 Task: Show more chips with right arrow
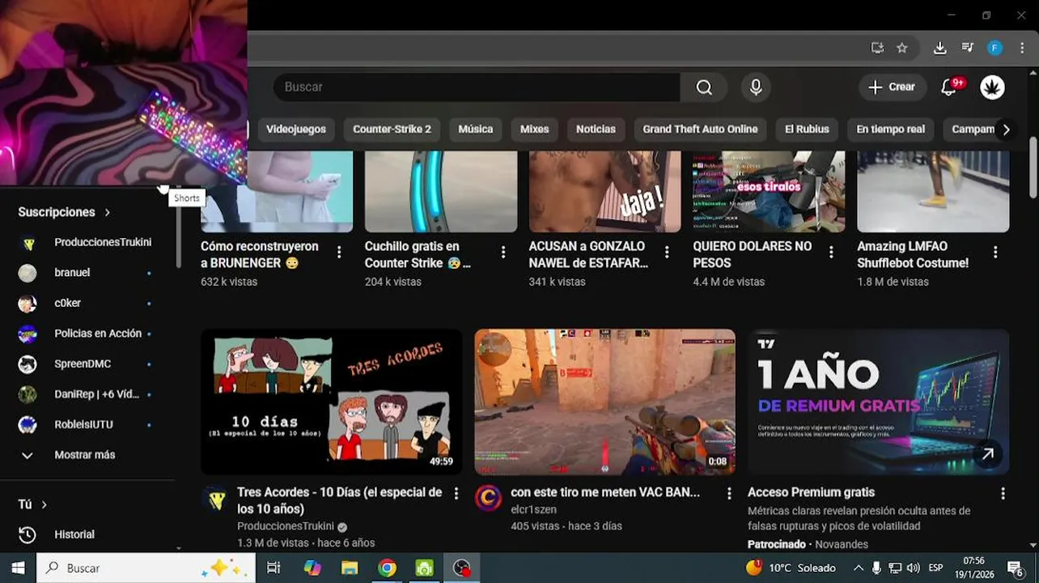1006,130
